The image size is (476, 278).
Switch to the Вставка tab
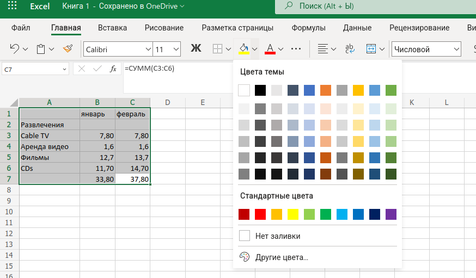pos(112,28)
